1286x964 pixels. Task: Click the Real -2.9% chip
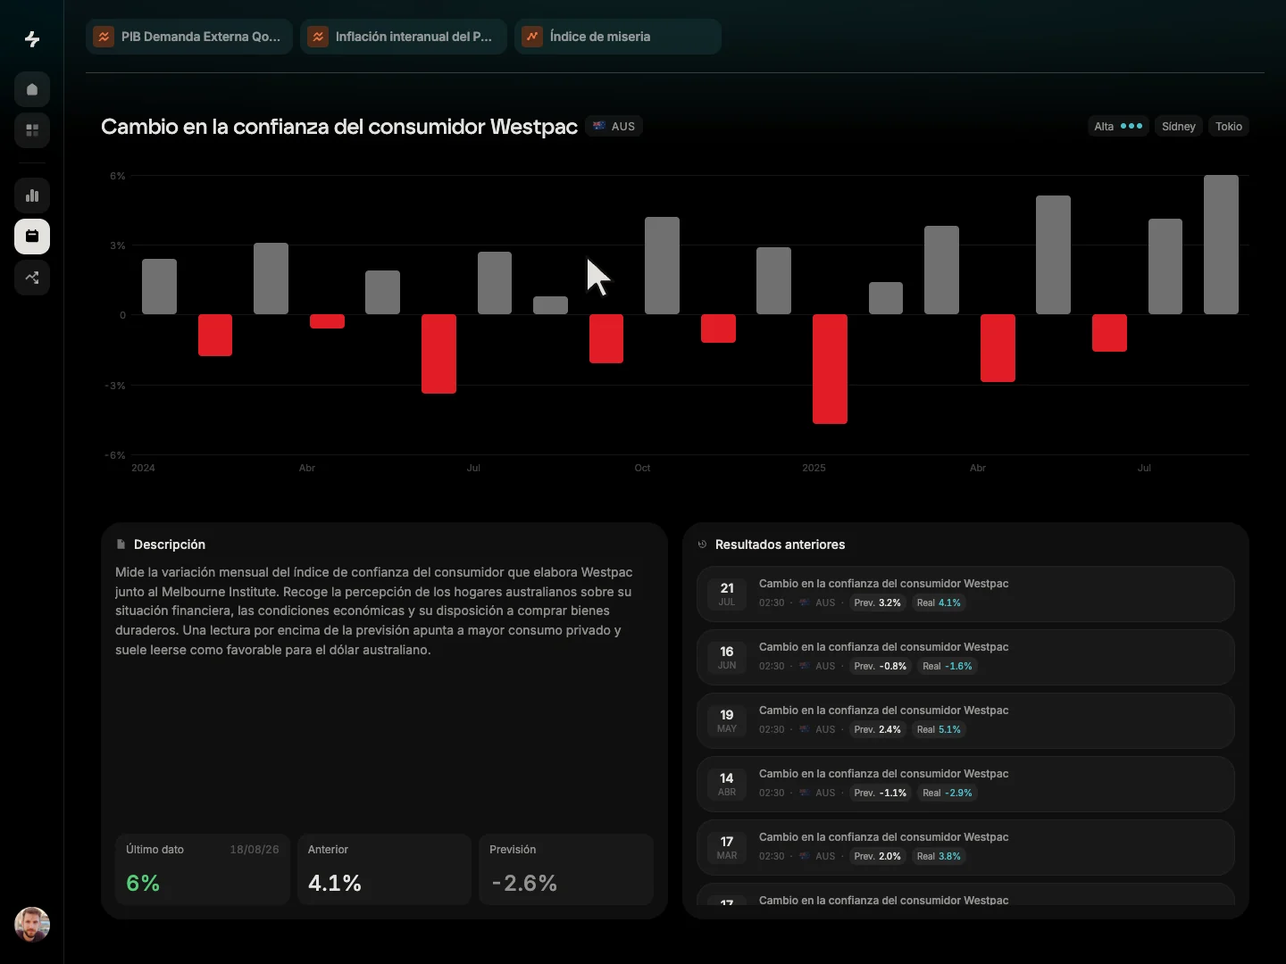[948, 793]
